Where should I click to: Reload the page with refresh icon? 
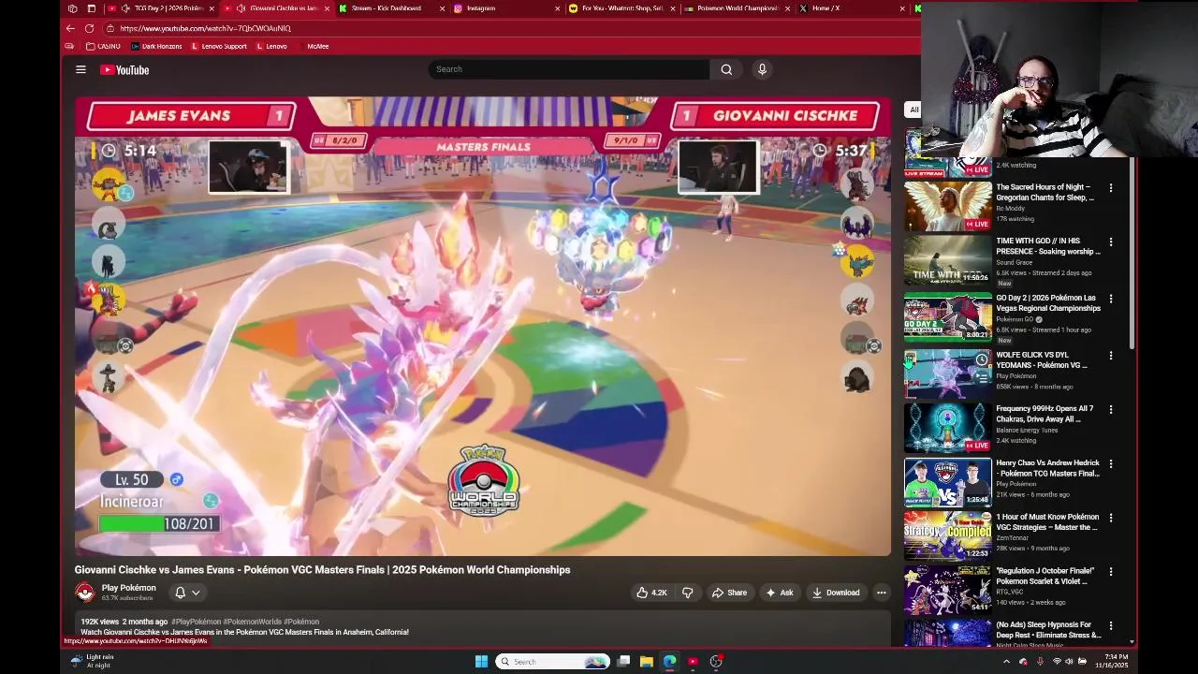pyautogui.click(x=89, y=28)
